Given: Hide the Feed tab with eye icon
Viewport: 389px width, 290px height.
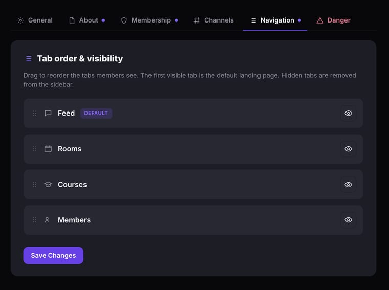Looking at the screenshot, I should (349, 113).
